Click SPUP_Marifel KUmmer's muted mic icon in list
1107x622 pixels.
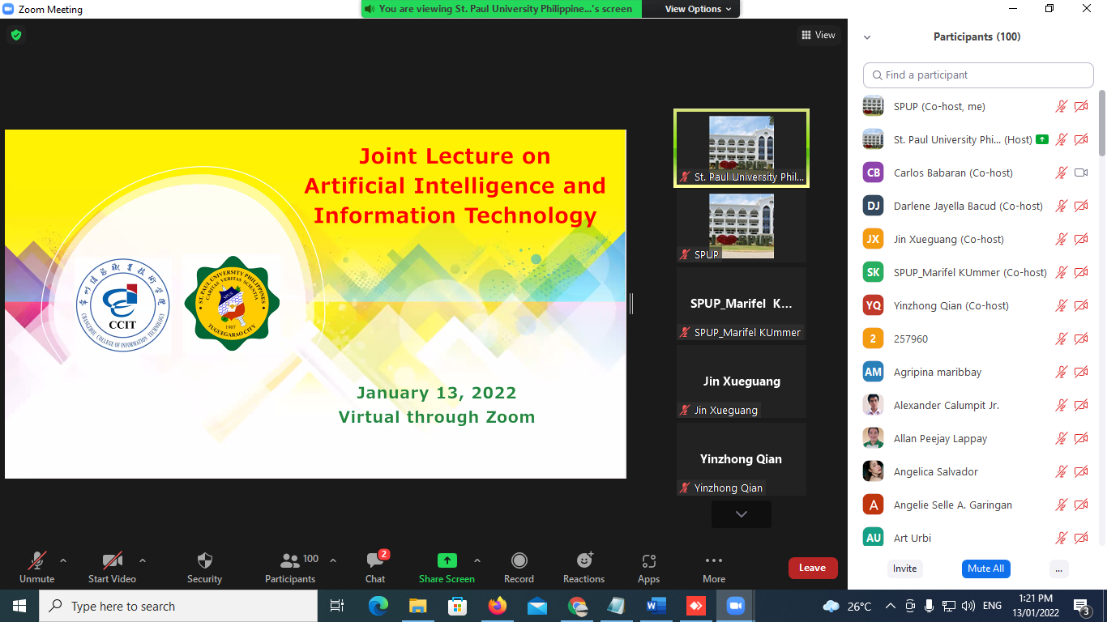(1061, 272)
